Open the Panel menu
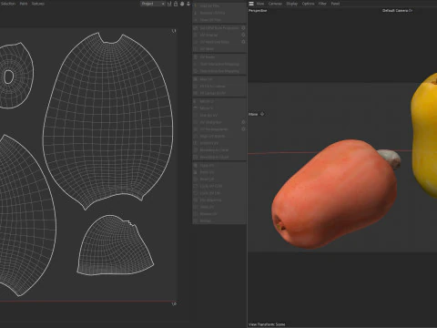This screenshot has width=437, height=328. 335,4
